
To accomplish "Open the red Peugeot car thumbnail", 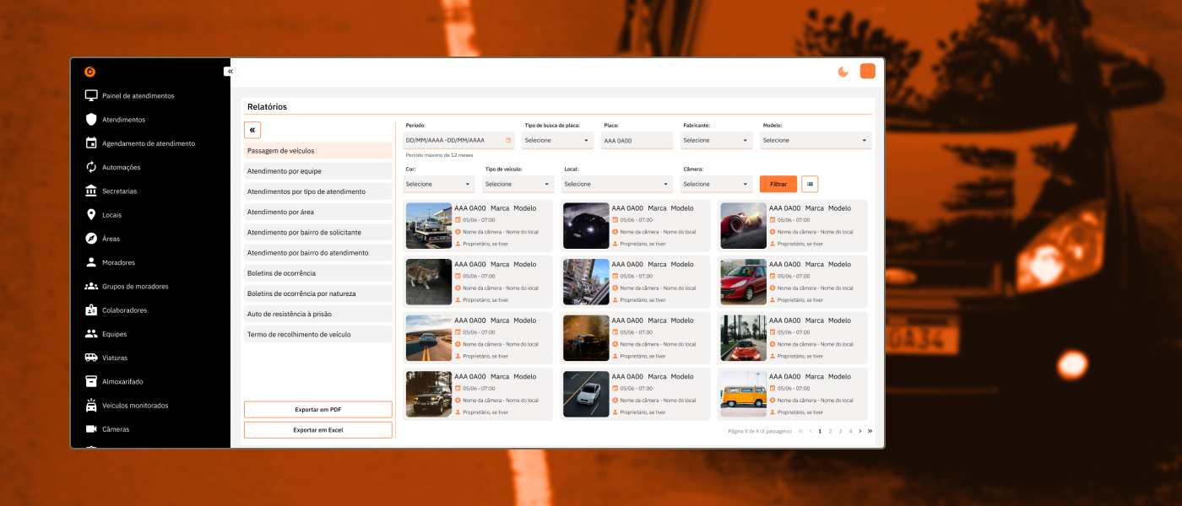I will [x=744, y=282].
